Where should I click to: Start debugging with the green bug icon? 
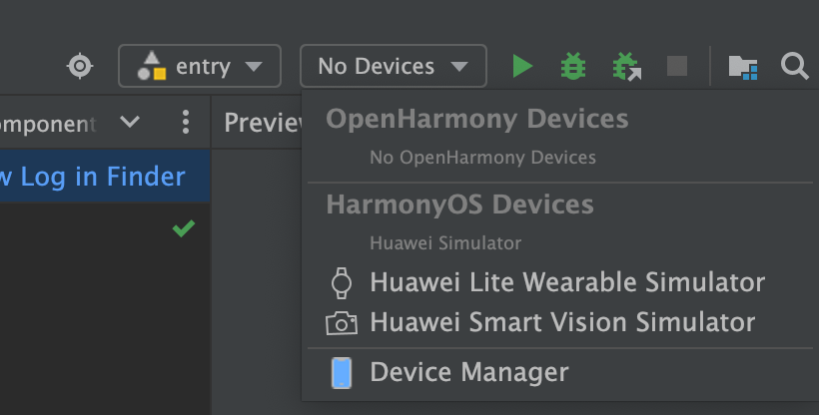(x=573, y=66)
